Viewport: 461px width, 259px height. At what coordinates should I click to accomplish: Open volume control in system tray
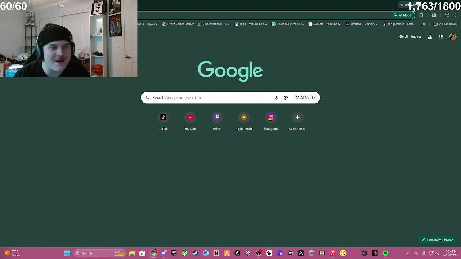point(437,253)
